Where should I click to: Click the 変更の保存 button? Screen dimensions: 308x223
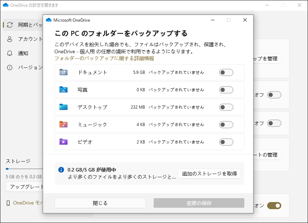point(199,203)
